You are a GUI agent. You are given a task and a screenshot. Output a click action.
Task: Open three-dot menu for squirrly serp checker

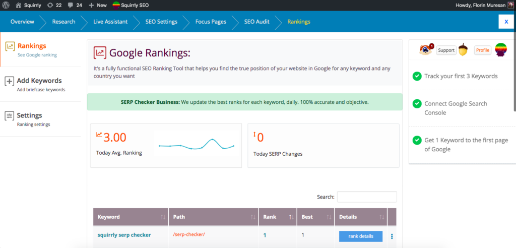point(392,236)
